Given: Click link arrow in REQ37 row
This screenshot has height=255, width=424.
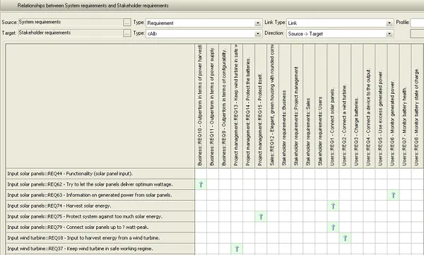Looking at the screenshot, I should pyautogui.click(x=237, y=249).
